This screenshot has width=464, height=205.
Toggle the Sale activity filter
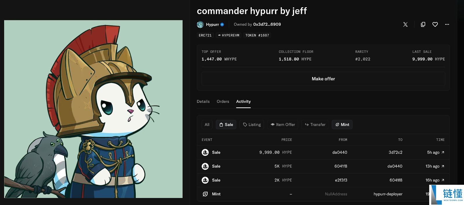coord(226,125)
